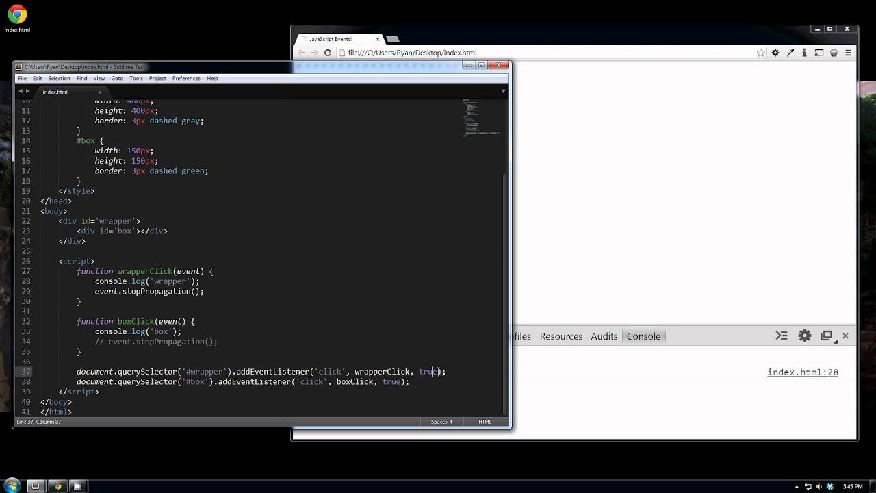Click '#box {' selector on line 14
Viewport: 876px width, 493px height.
point(90,140)
